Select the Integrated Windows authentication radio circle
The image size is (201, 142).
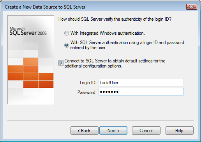click(x=67, y=33)
